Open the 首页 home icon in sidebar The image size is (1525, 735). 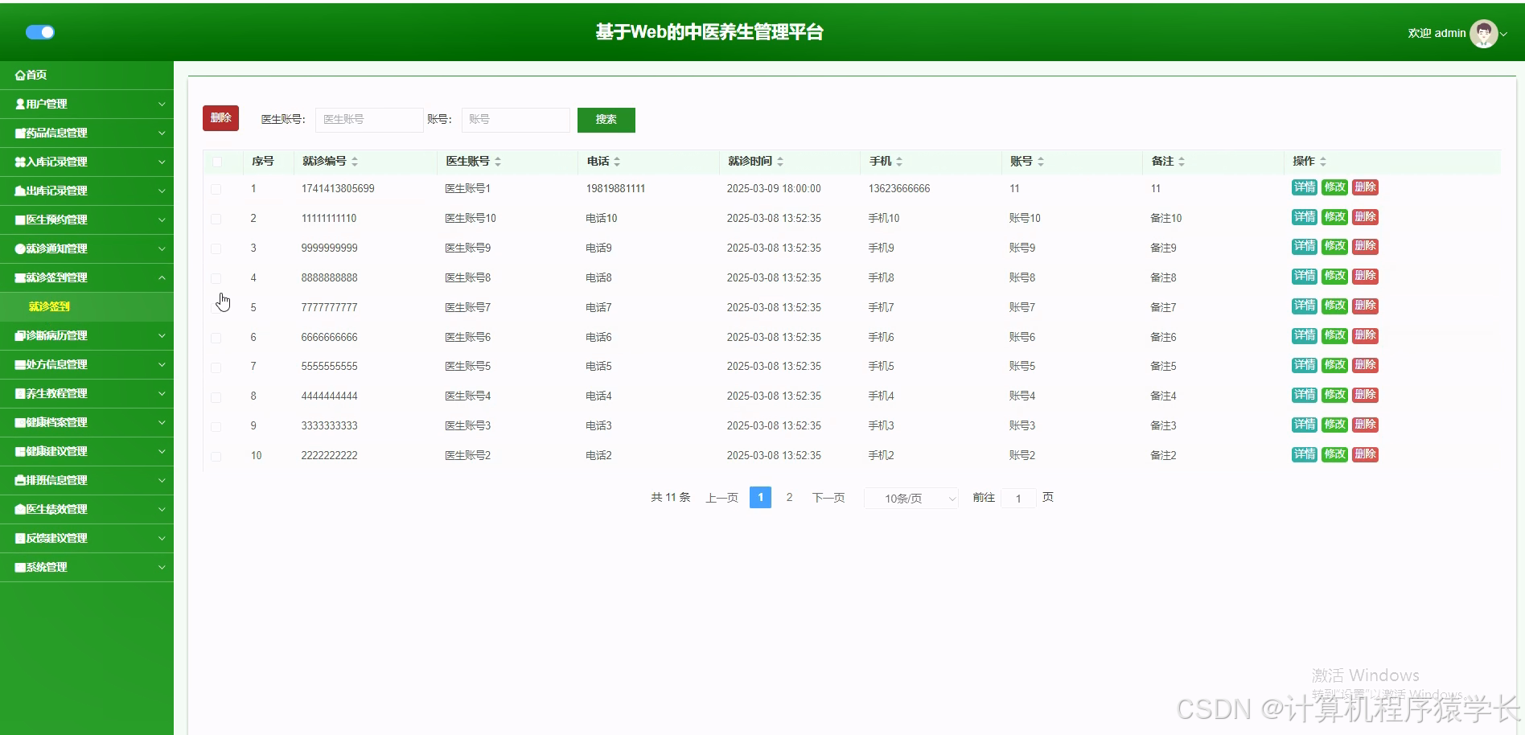pyautogui.click(x=19, y=74)
